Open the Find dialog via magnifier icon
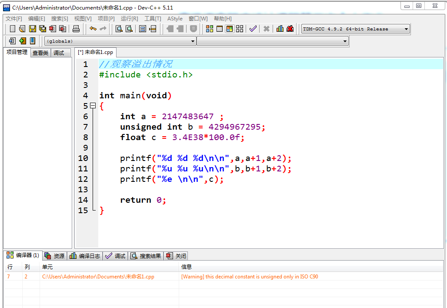The image size is (447, 308). point(119,29)
